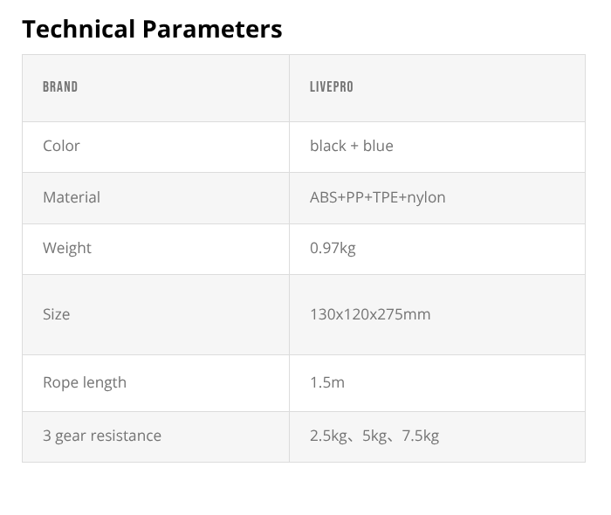Select the Color row label

[61, 146]
